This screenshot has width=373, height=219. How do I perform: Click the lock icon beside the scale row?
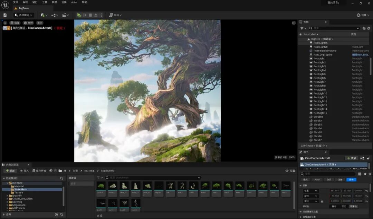pyautogui.click(x=322, y=201)
